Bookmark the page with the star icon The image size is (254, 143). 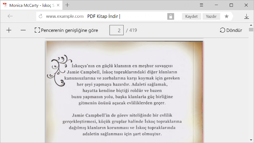(x=226, y=16)
